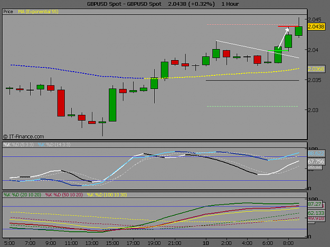Click the '1 Hour' timeframe label

coord(230,4)
